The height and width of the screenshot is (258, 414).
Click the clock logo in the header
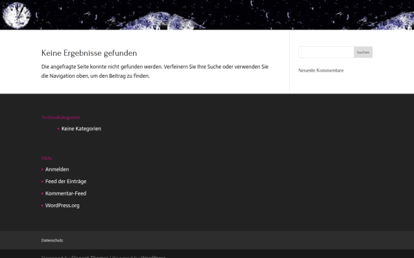click(x=17, y=15)
